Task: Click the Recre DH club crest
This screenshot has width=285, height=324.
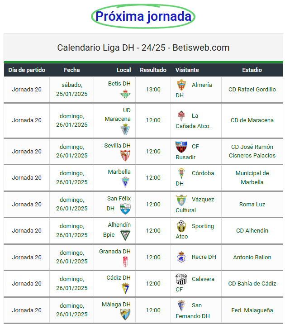Action: coord(181,257)
